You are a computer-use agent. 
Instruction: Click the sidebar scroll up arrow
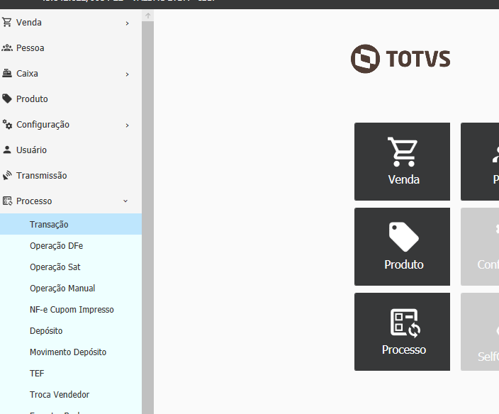click(x=147, y=16)
